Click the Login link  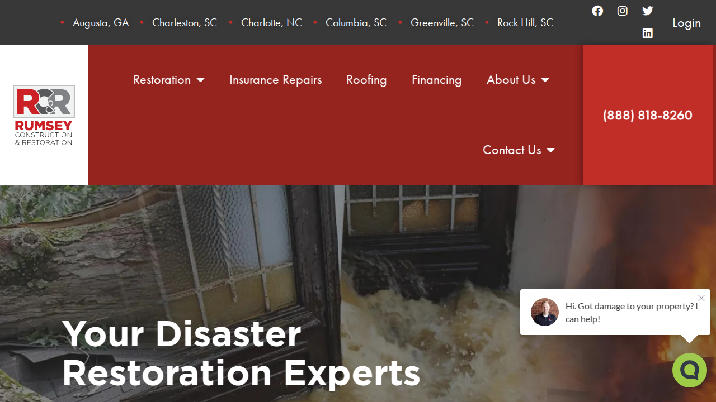tap(686, 23)
